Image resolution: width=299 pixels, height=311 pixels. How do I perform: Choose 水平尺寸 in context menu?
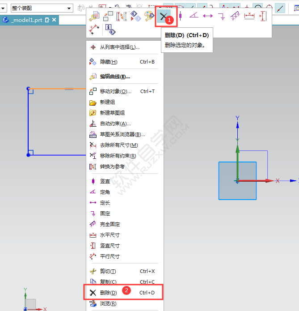click(125, 235)
